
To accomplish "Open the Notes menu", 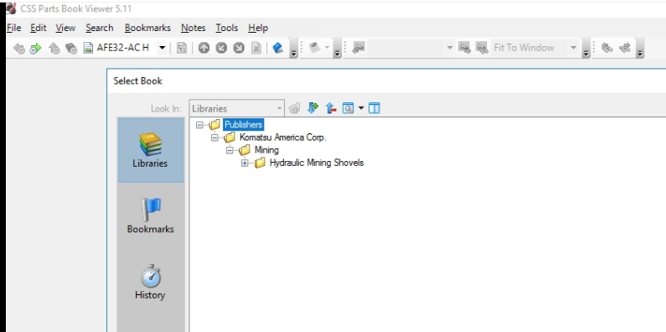I will (194, 28).
